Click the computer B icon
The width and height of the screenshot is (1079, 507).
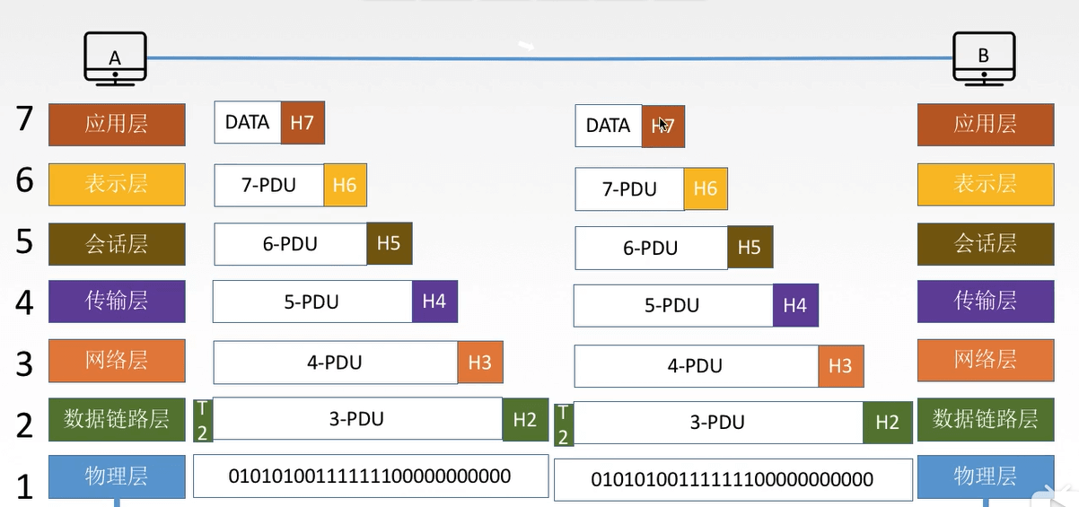point(984,57)
